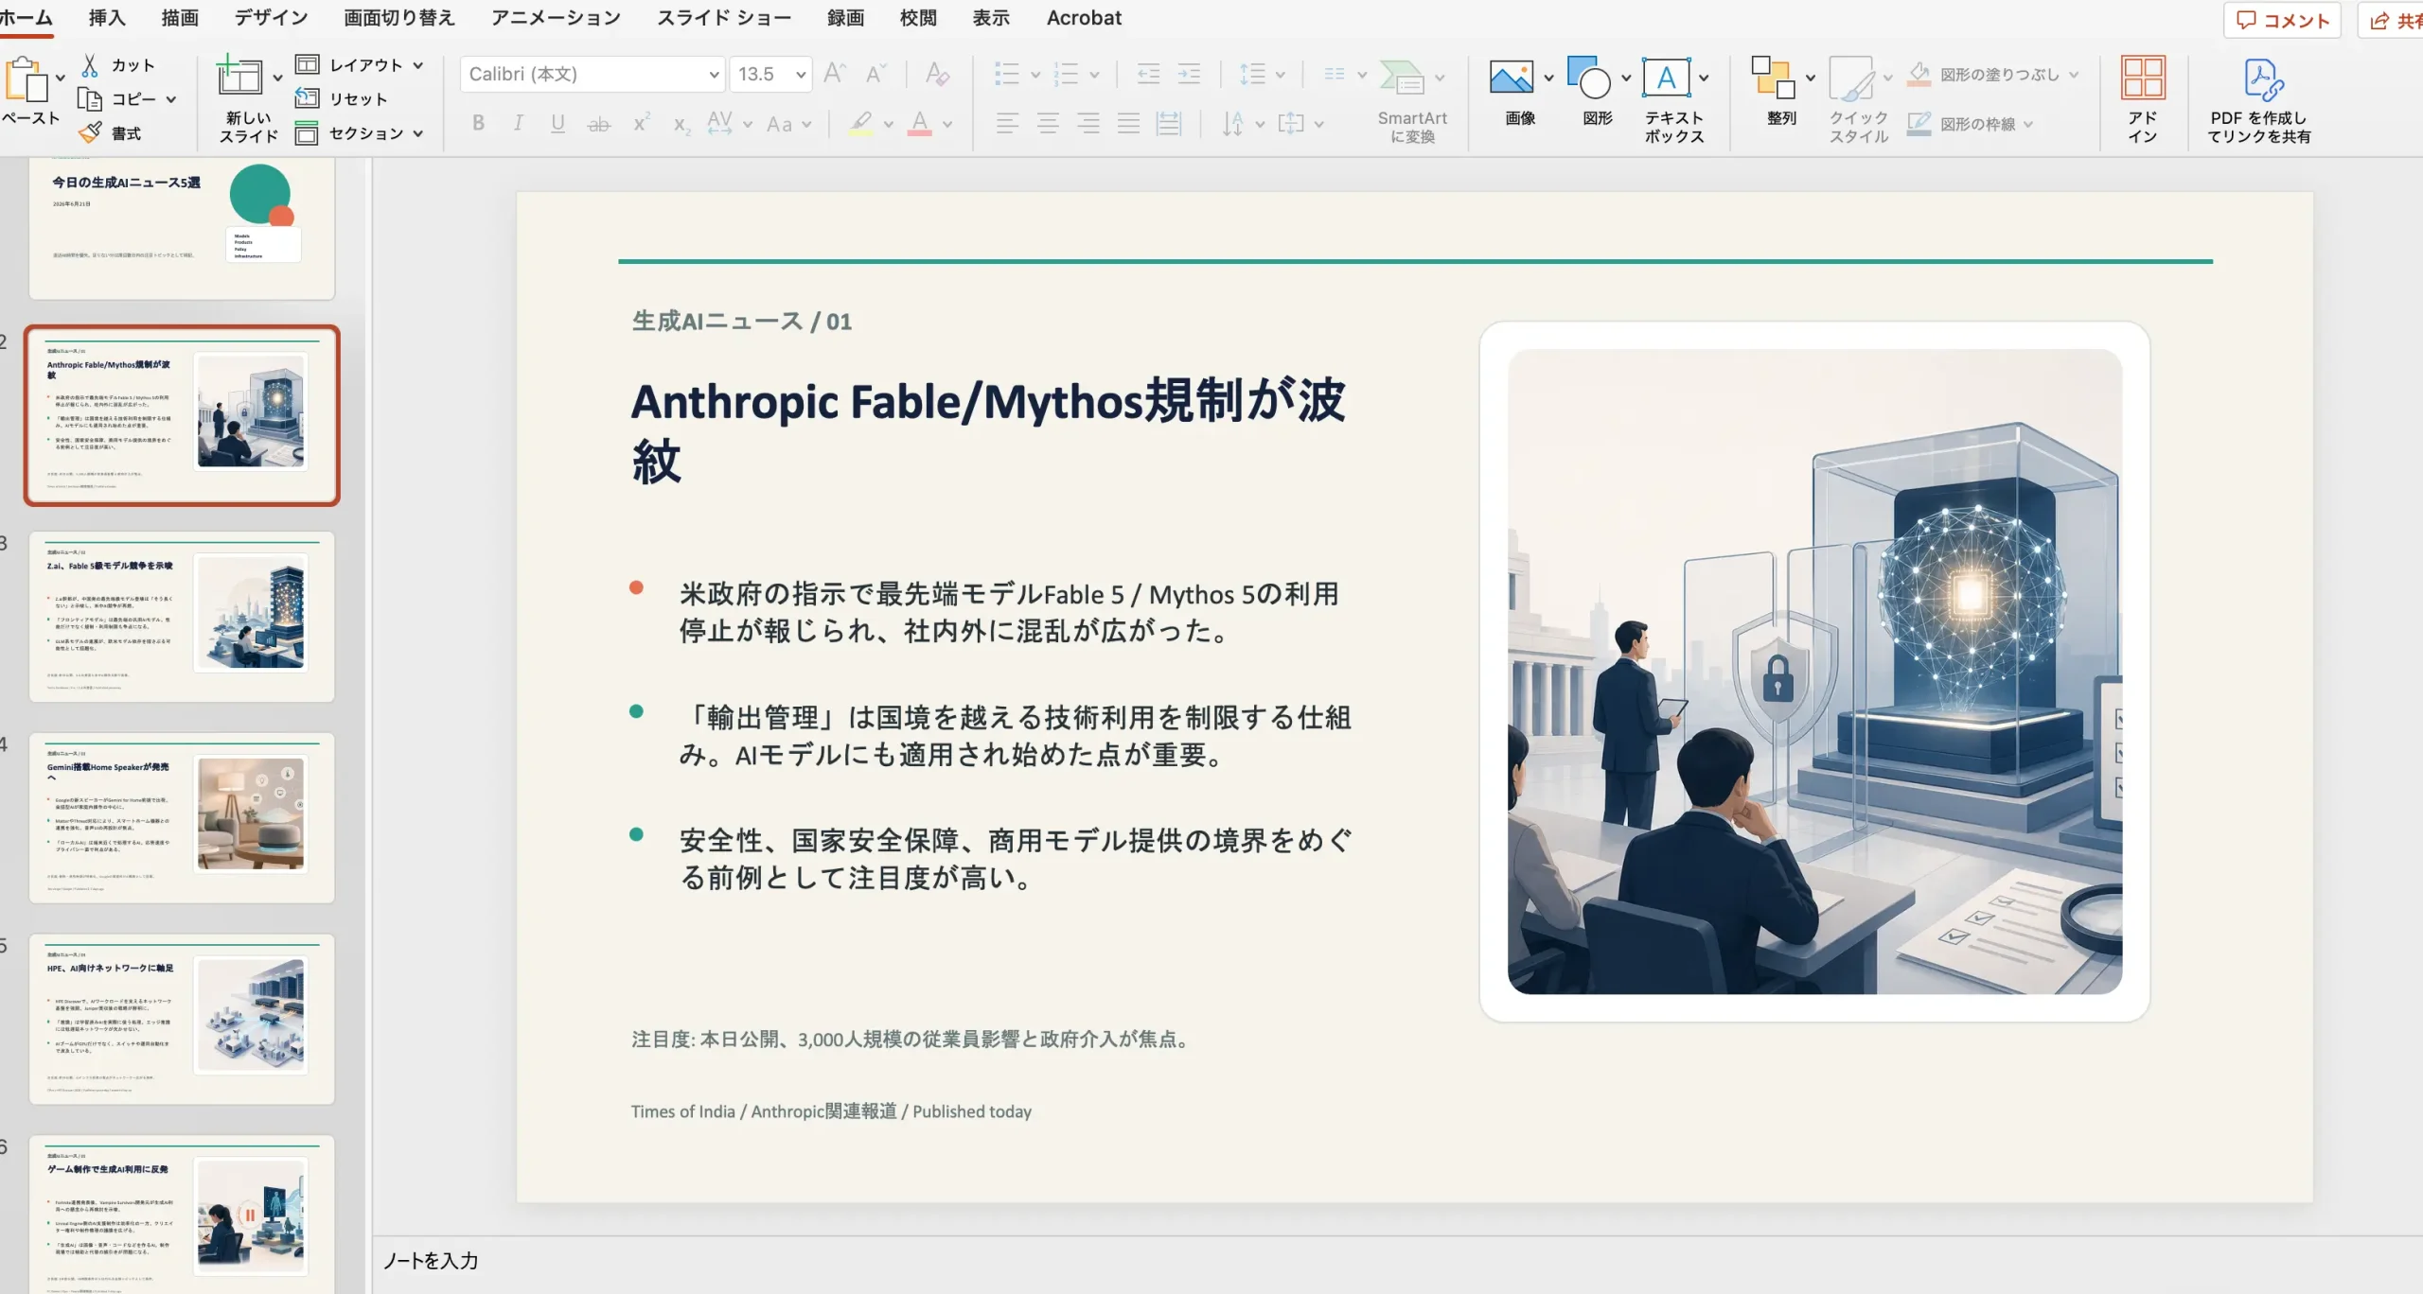This screenshot has height=1294, width=2423.
Task: Select the Format Painter 書式 brush
Action: tap(90, 133)
